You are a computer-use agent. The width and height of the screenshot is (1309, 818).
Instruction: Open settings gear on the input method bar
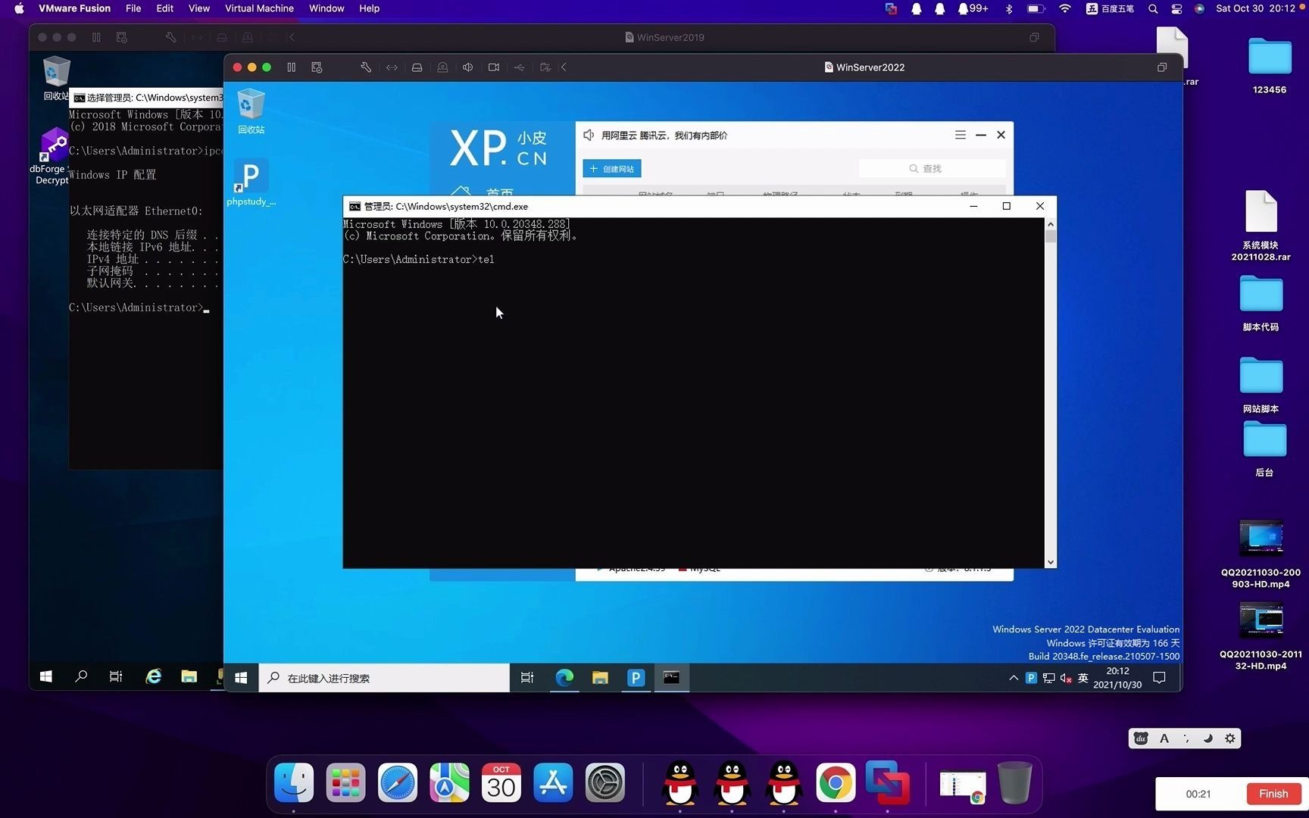[1230, 738]
